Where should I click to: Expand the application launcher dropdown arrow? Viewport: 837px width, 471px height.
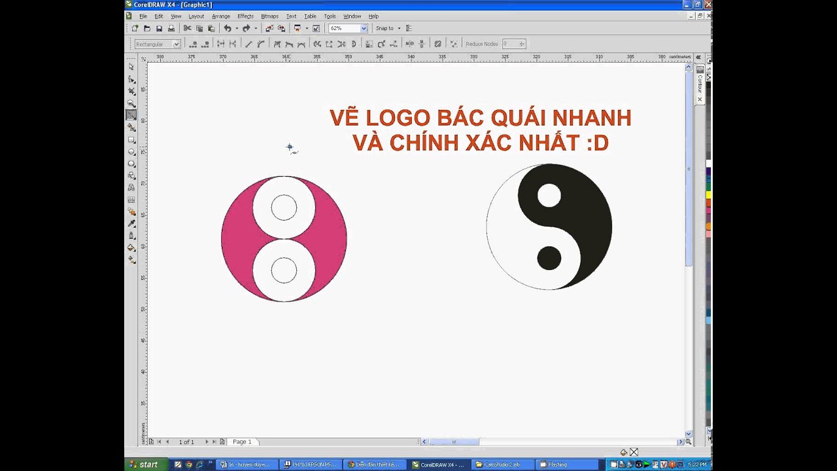pyautogui.click(x=307, y=28)
